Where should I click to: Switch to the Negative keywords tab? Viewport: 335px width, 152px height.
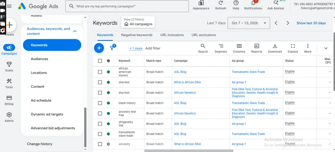click(x=137, y=35)
